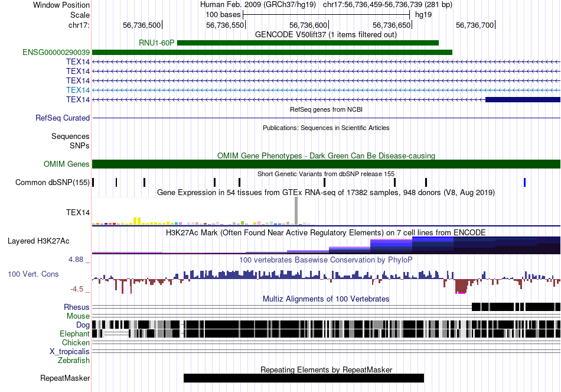Click 100 vertebrates Basewise Conservation title
The height and width of the screenshot is (392, 561).
(x=326, y=260)
